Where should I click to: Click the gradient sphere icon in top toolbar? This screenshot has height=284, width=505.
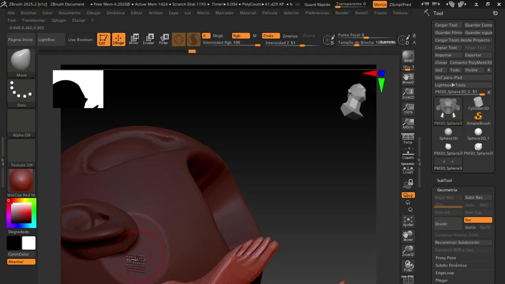[x=193, y=39]
